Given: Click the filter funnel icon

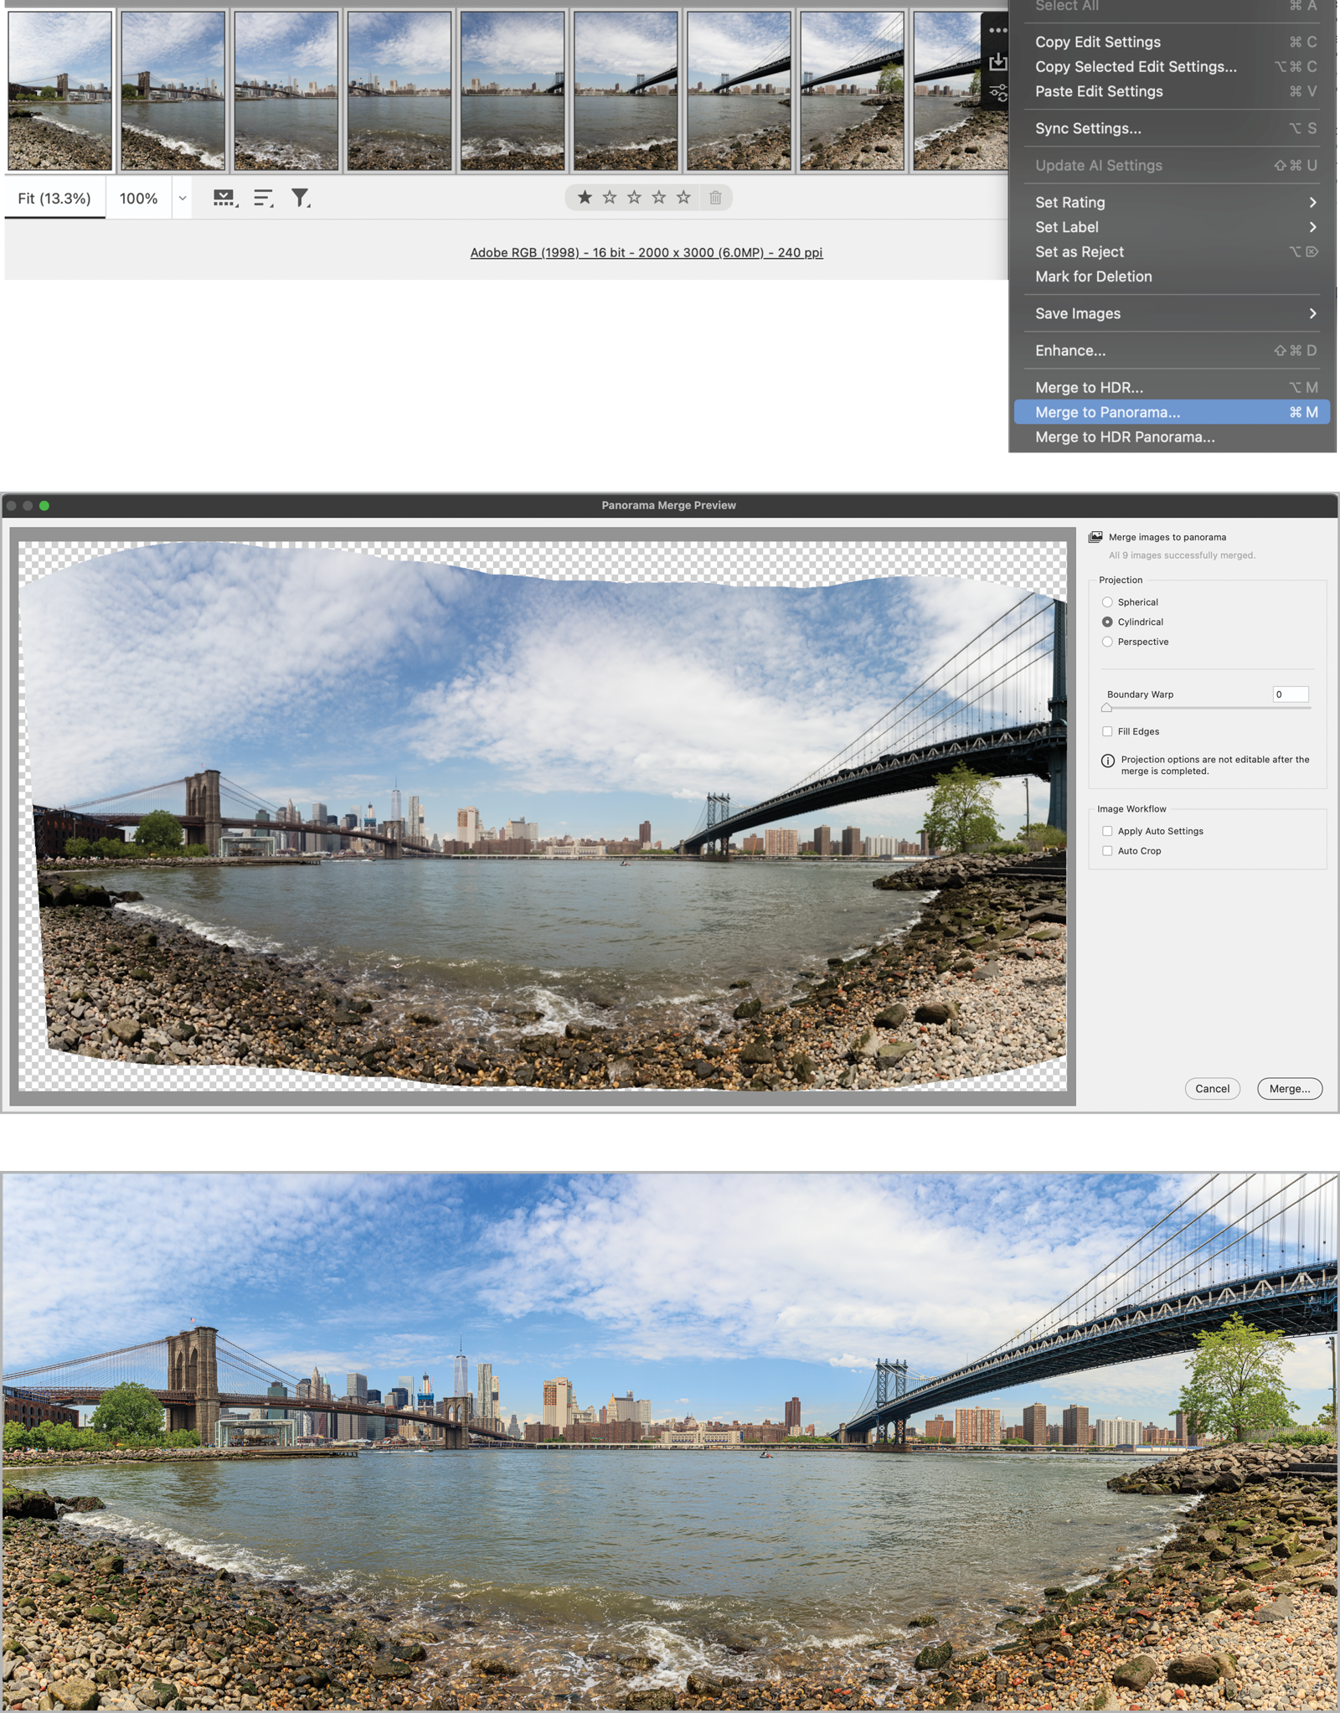Looking at the screenshot, I should tap(300, 198).
